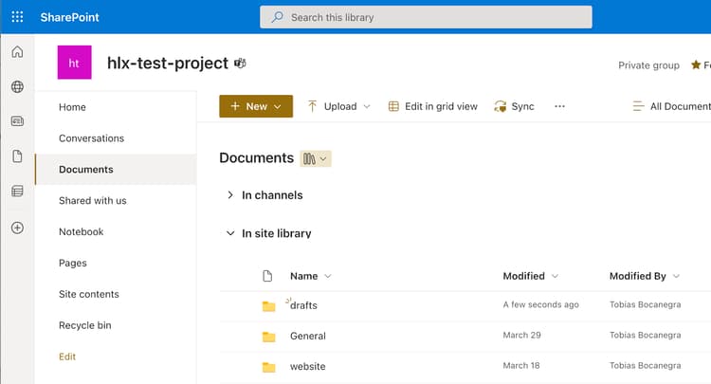Click the Sync button

pos(514,107)
